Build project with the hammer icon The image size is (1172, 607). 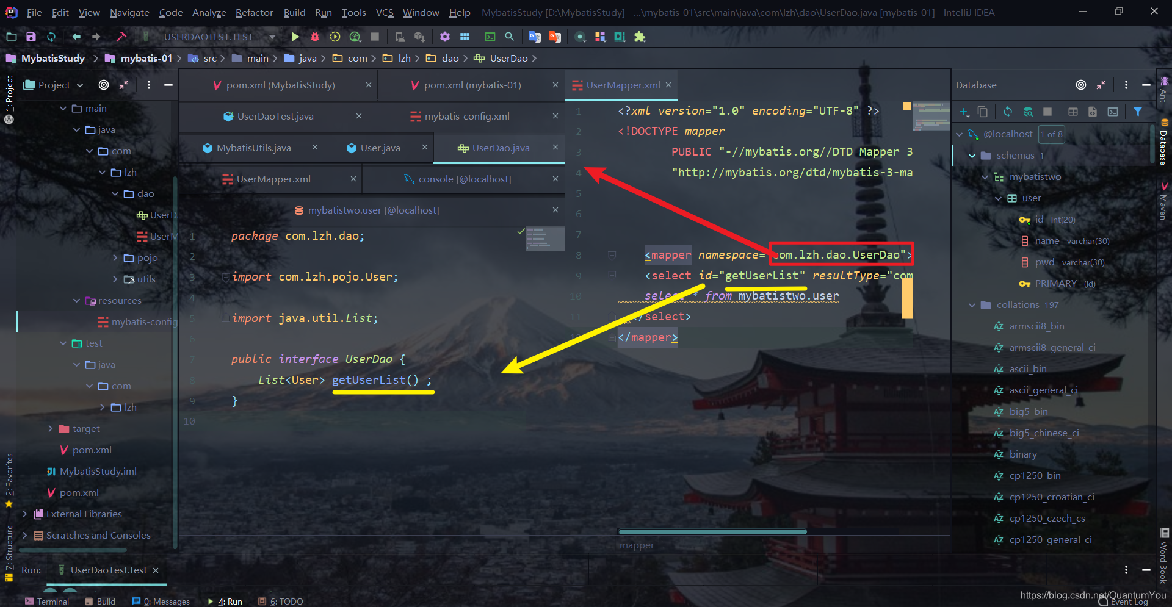point(121,37)
